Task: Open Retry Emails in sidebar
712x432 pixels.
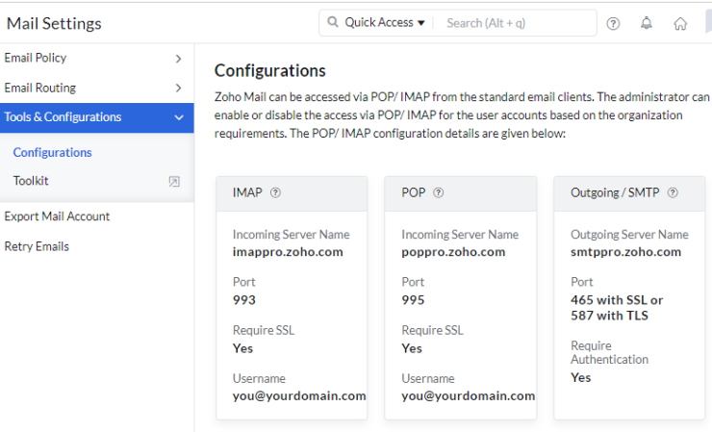Action: click(37, 246)
